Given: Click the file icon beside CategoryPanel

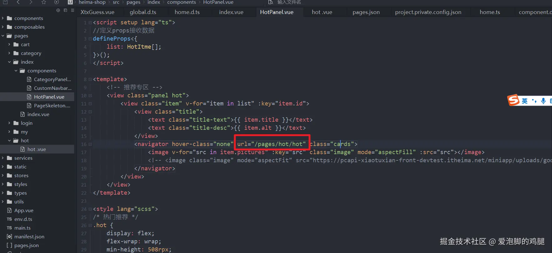Looking at the screenshot, I should pos(29,79).
